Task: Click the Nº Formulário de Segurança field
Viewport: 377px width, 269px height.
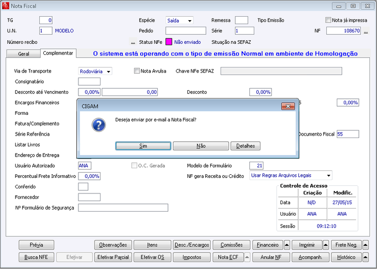Action: click(123, 208)
